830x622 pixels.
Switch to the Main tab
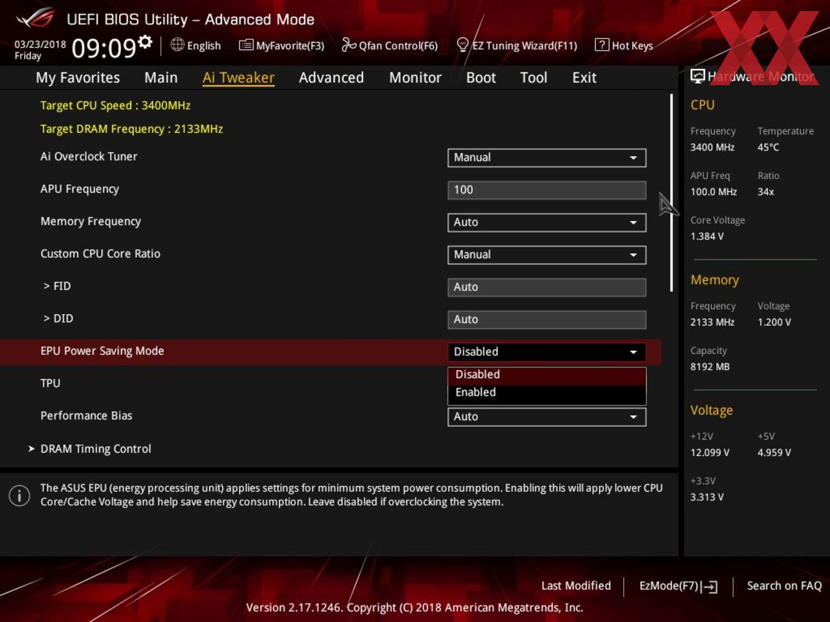161,77
